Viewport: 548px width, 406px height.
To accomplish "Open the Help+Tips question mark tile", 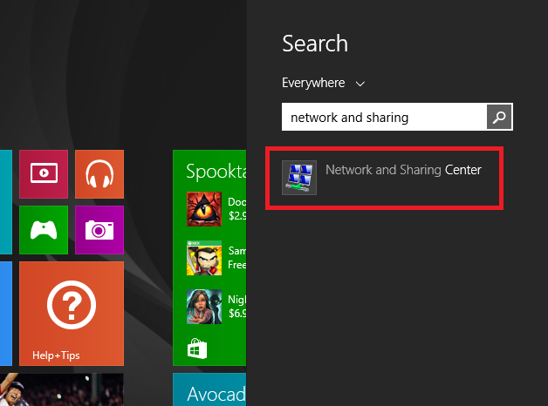I will click(71, 313).
